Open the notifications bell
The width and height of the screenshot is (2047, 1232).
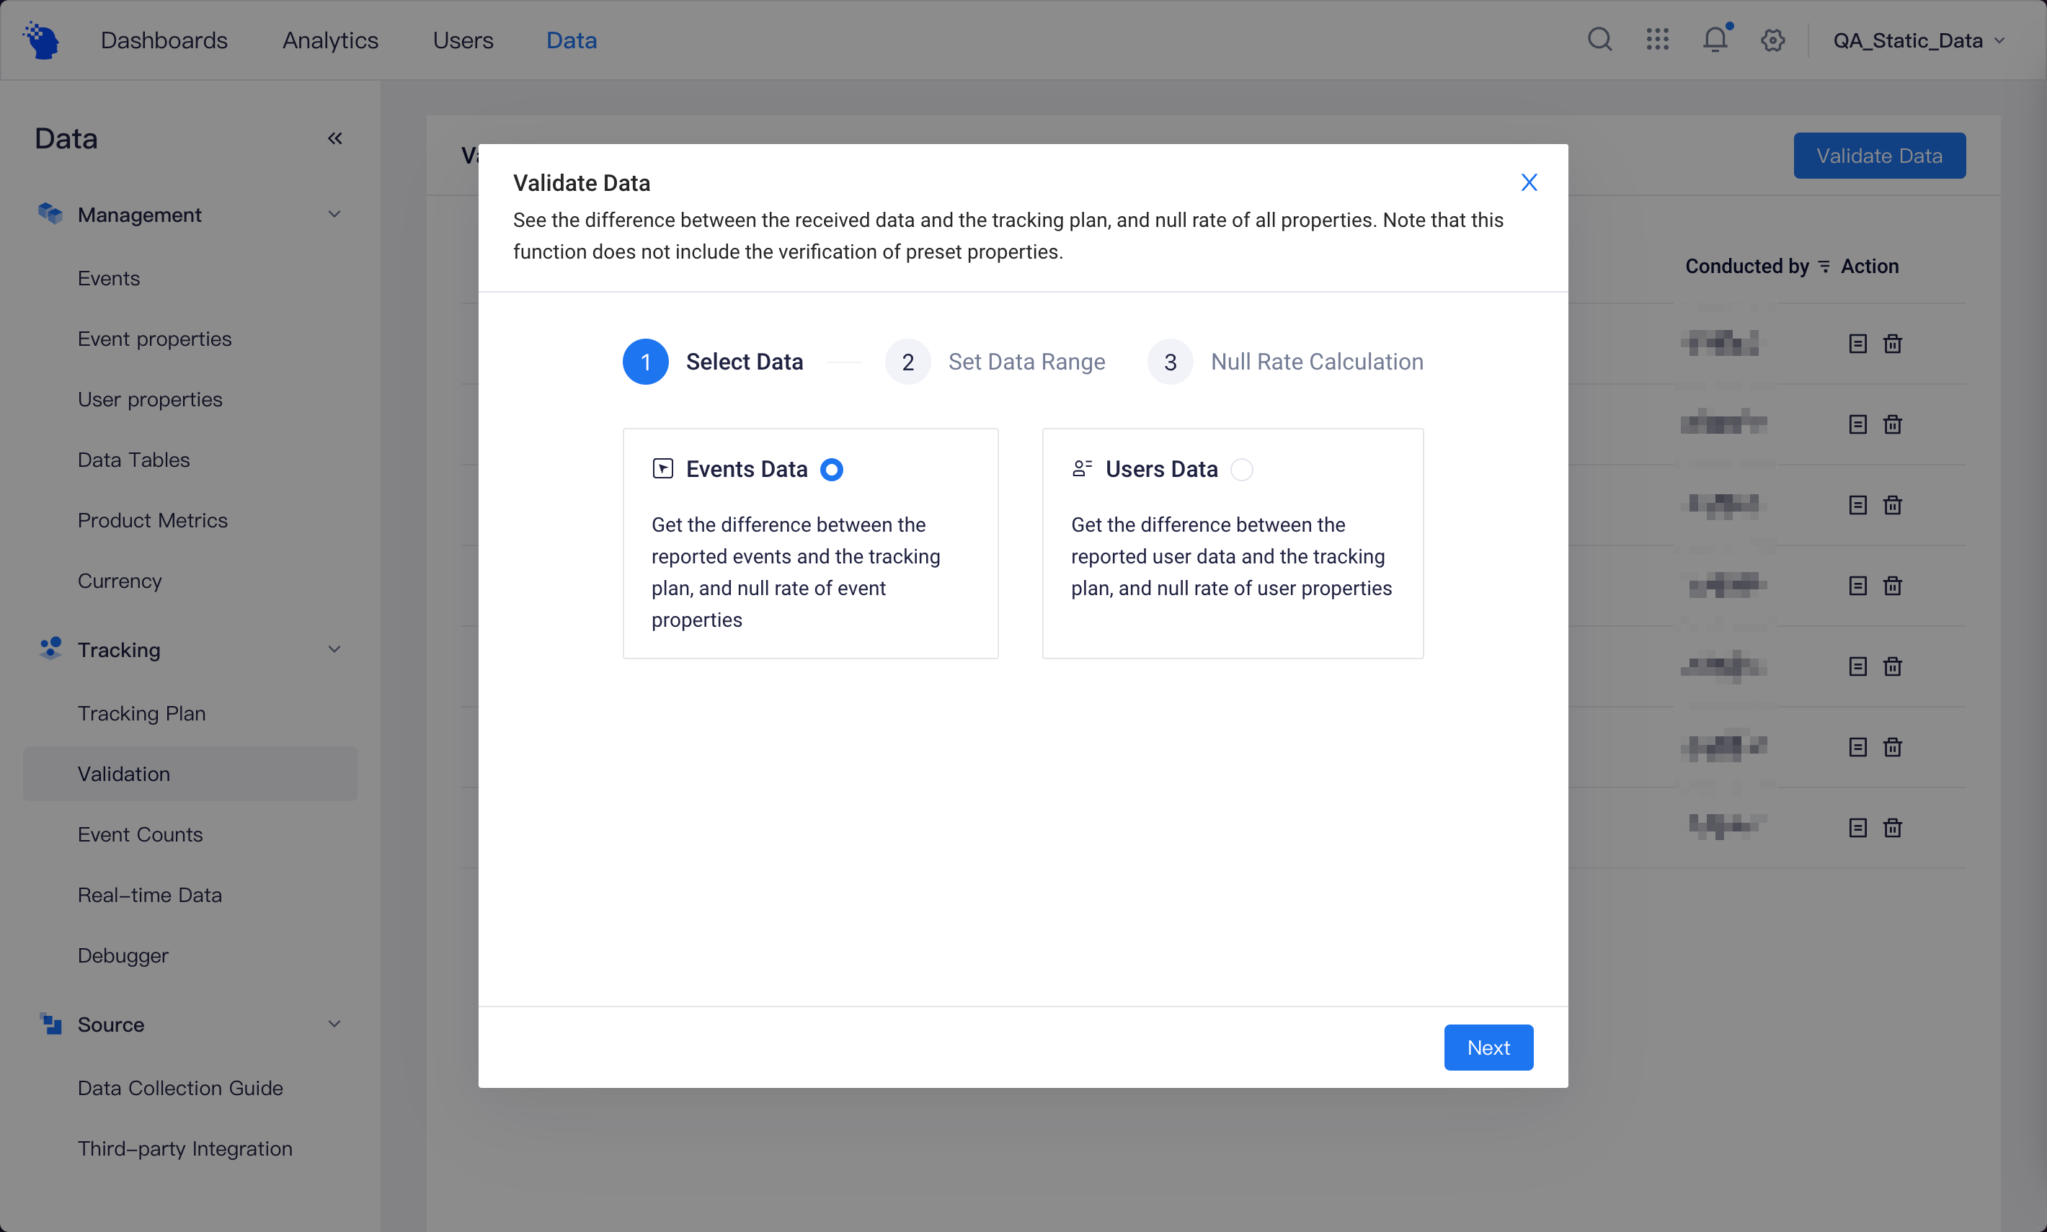coord(1714,39)
